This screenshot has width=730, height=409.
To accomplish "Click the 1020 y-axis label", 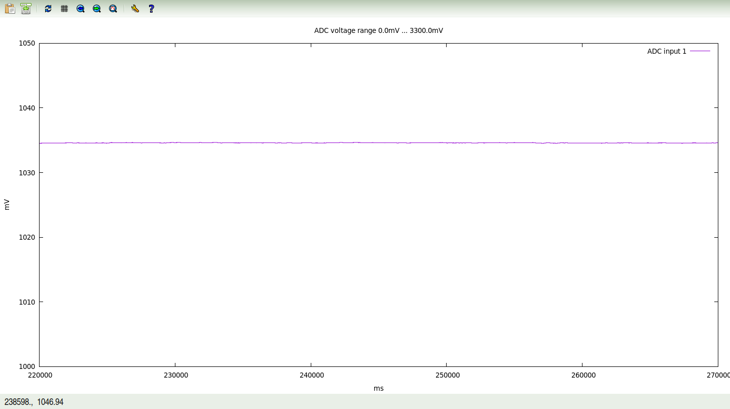I will tap(27, 237).
